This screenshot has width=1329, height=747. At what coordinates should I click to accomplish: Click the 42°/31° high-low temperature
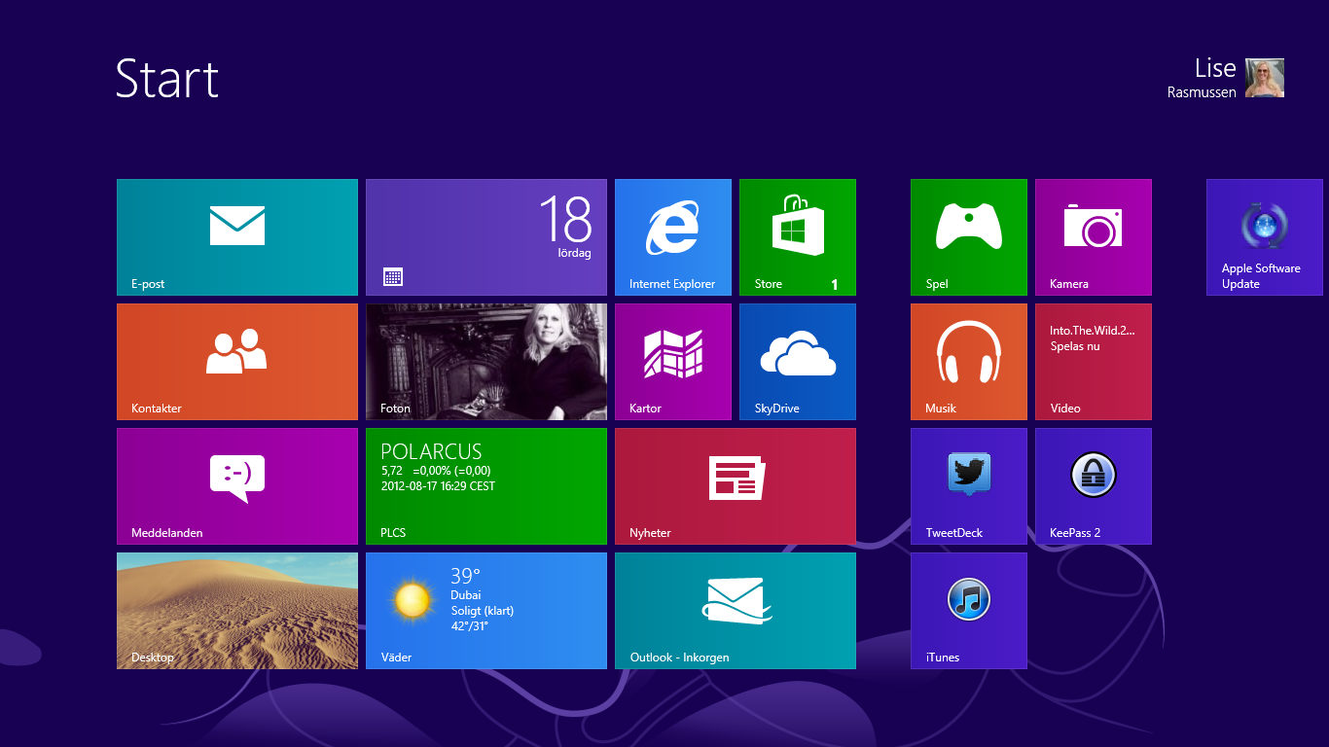tap(469, 626)
